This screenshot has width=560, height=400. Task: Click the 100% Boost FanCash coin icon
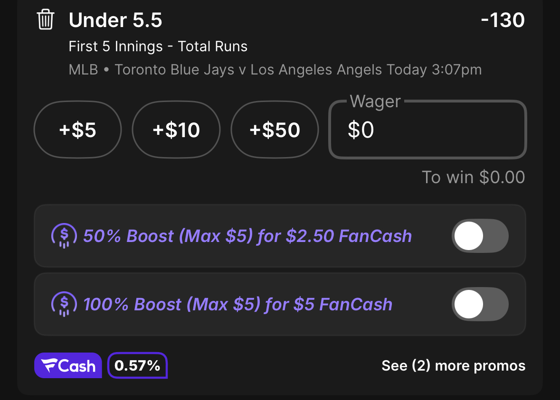[64, 304]
